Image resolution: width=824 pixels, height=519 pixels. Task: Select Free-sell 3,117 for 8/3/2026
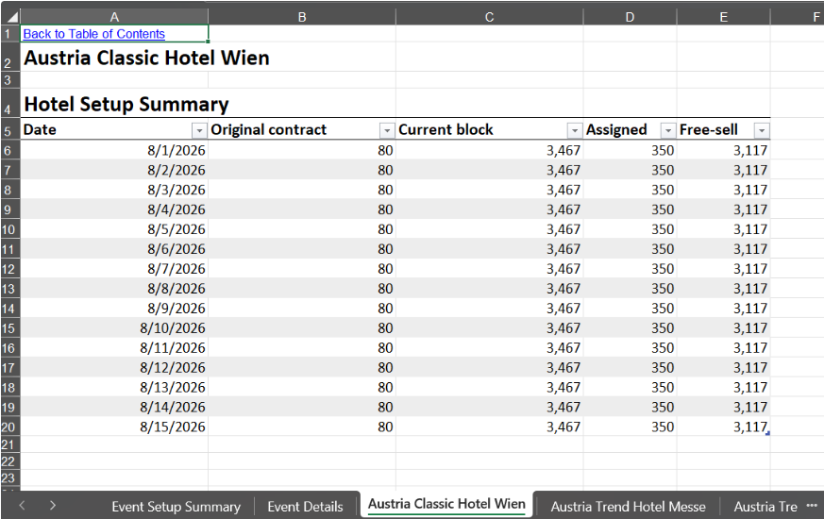tap(723, 190)
